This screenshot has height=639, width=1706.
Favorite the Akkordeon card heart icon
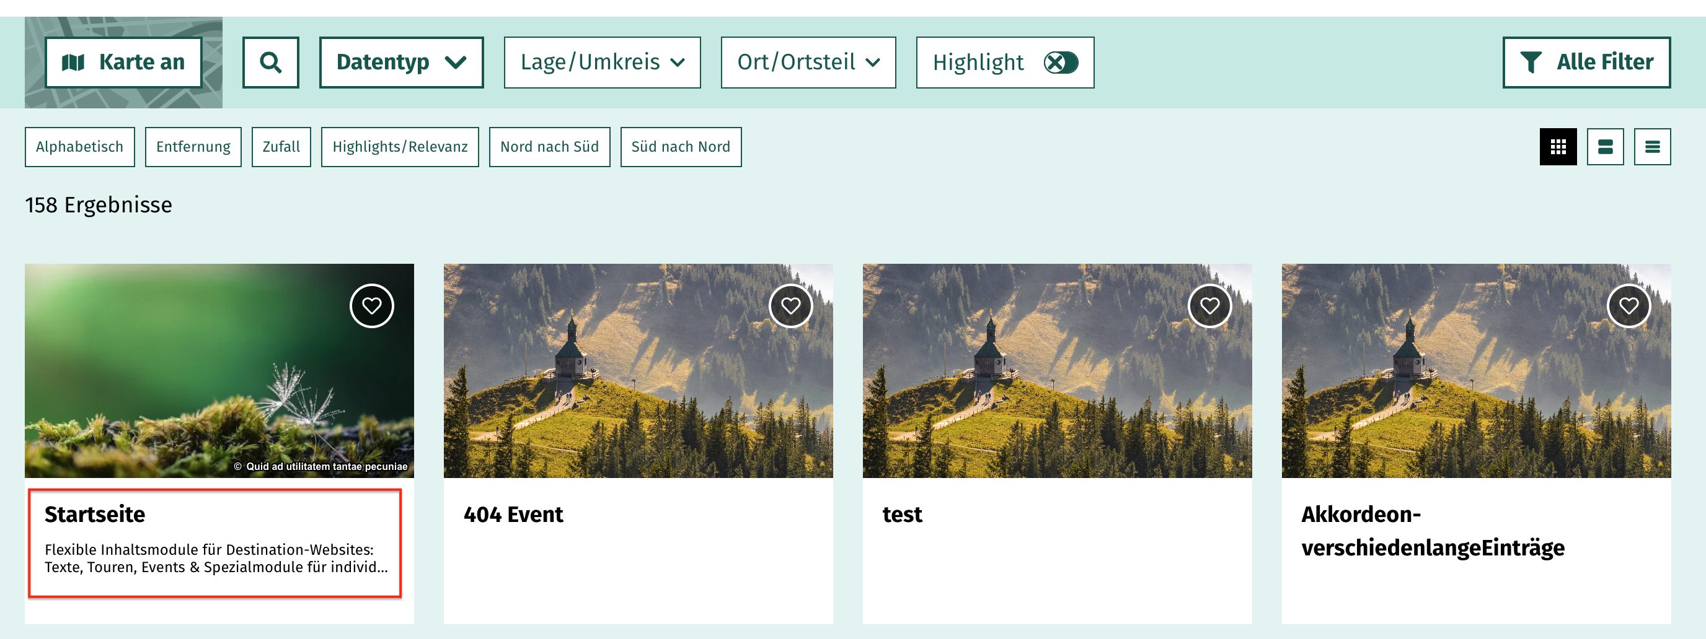[x=1629, y=306]
